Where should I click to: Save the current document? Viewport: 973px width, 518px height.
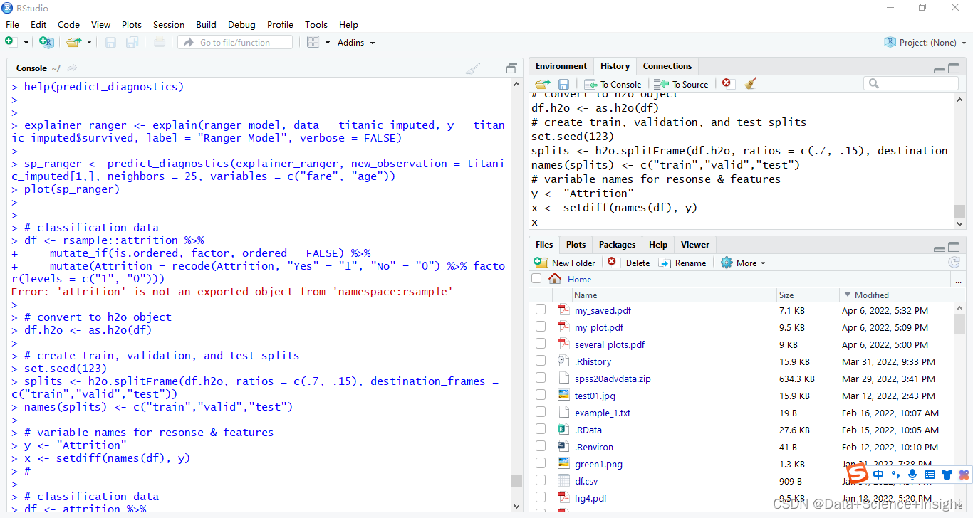pyautogui.click(x=110, y=41)
